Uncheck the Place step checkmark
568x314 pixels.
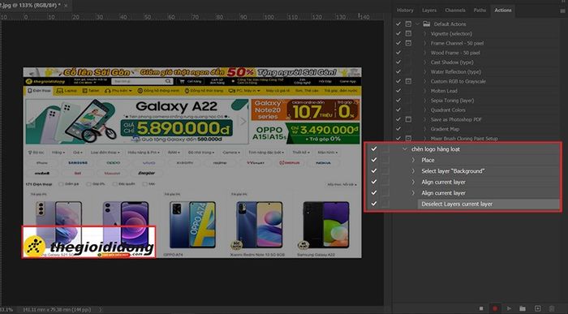tap(374, 160)
